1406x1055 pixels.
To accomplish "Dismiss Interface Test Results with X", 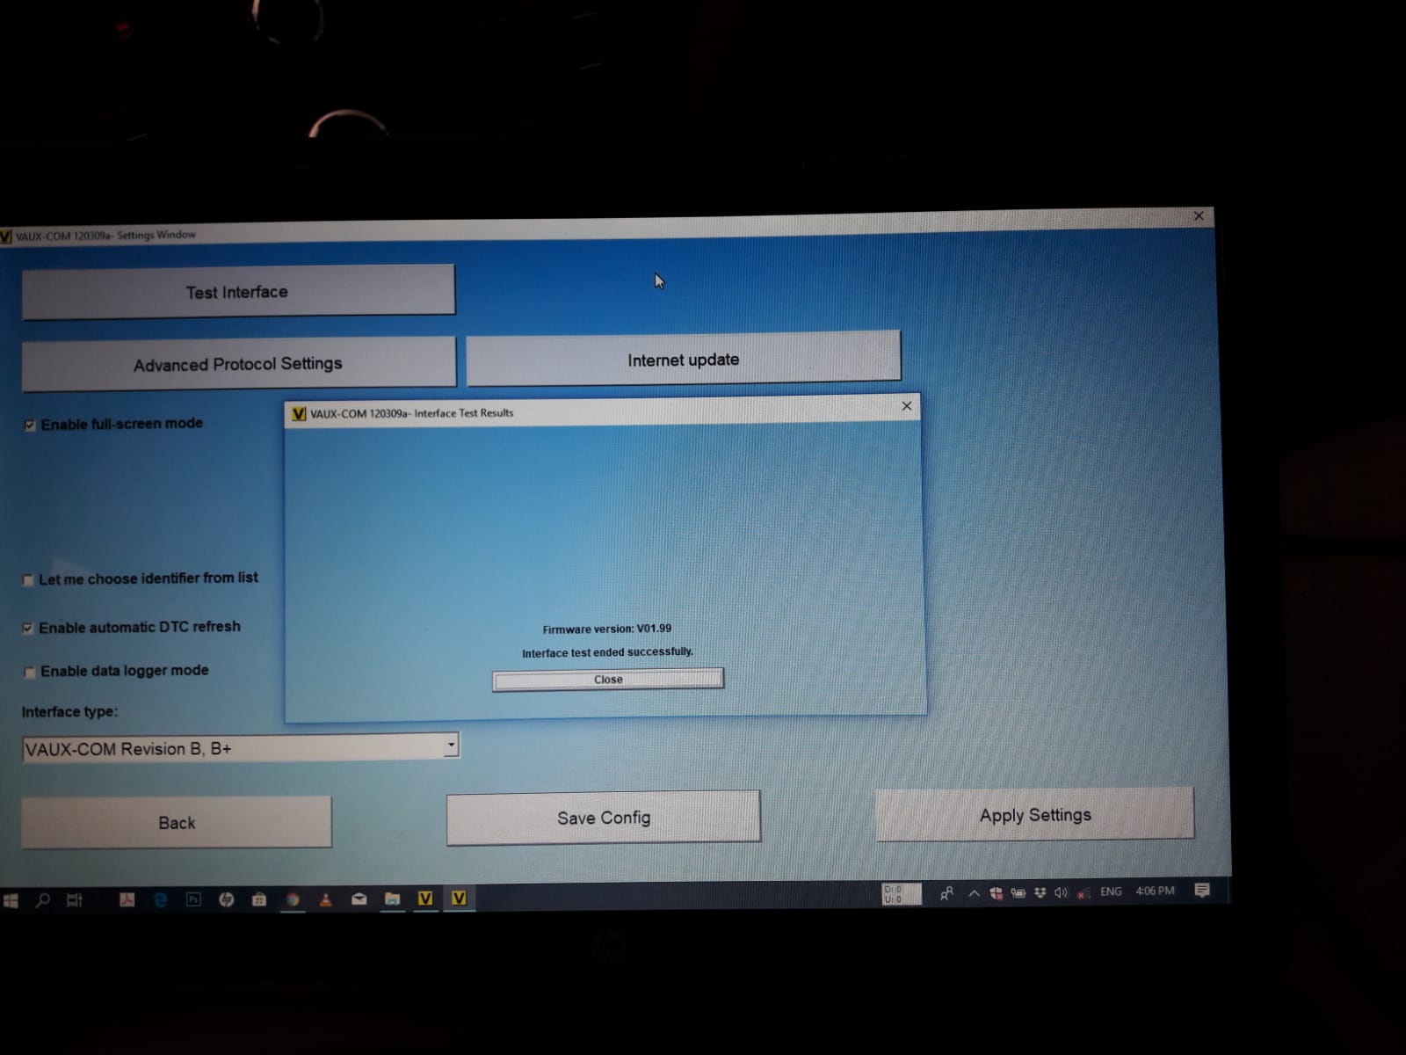I will pyautogui.click(x=907, y=406).
